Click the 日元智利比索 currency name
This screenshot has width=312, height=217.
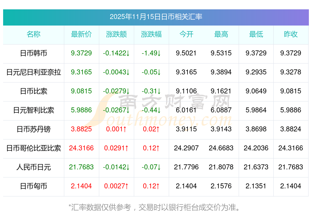[x=33, y=110]
